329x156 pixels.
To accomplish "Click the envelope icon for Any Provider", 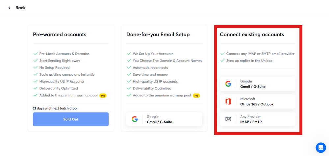I will 228,119.
